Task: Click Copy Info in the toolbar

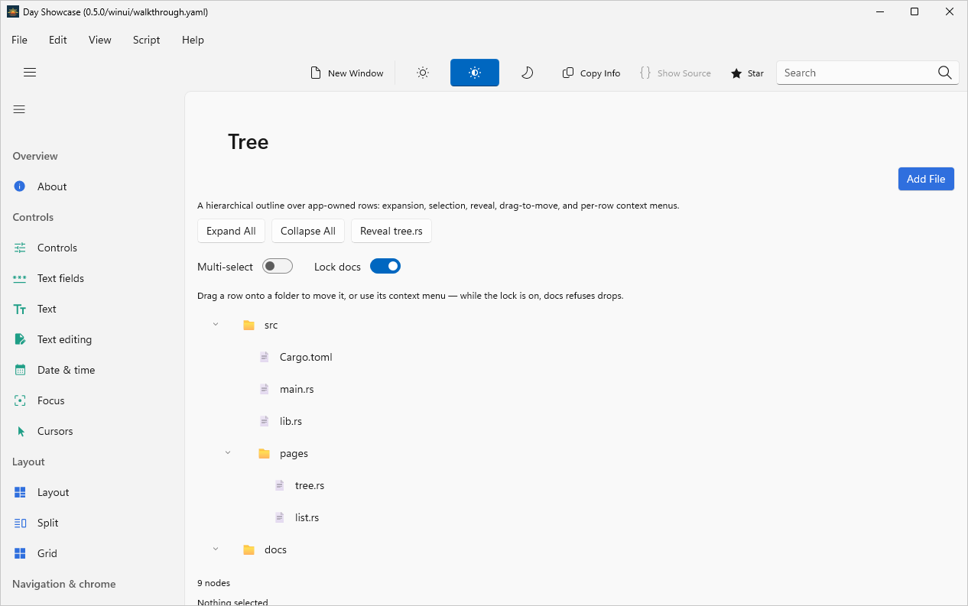Action: click(591, 73)
